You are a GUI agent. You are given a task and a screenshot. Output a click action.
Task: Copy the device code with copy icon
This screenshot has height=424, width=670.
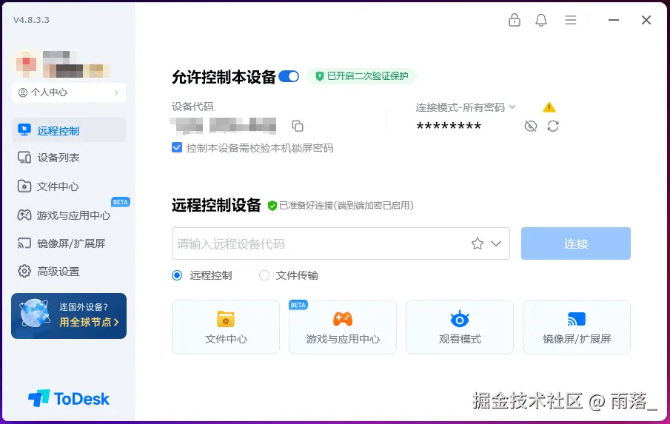click(298, 126)
